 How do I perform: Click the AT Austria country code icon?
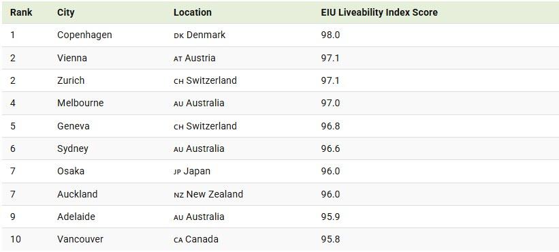coord(178,59)
